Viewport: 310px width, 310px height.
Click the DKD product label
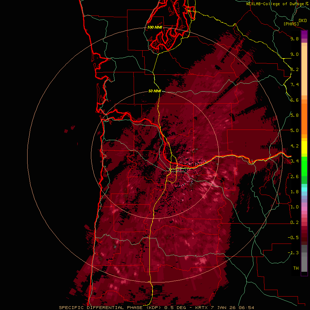click(303, 20)
